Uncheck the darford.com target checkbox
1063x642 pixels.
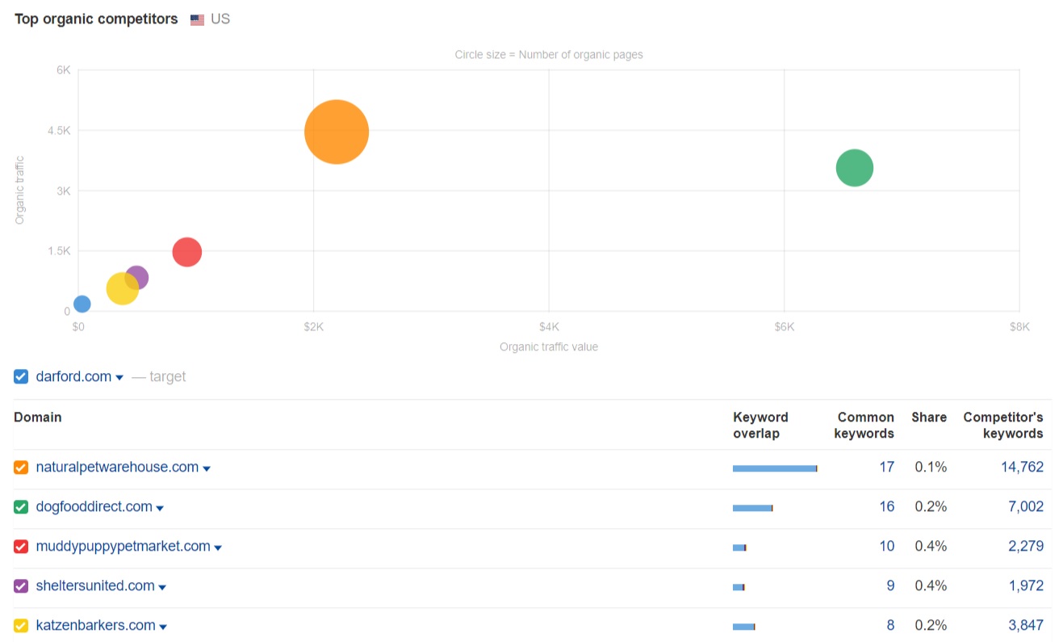click(21, 376)
